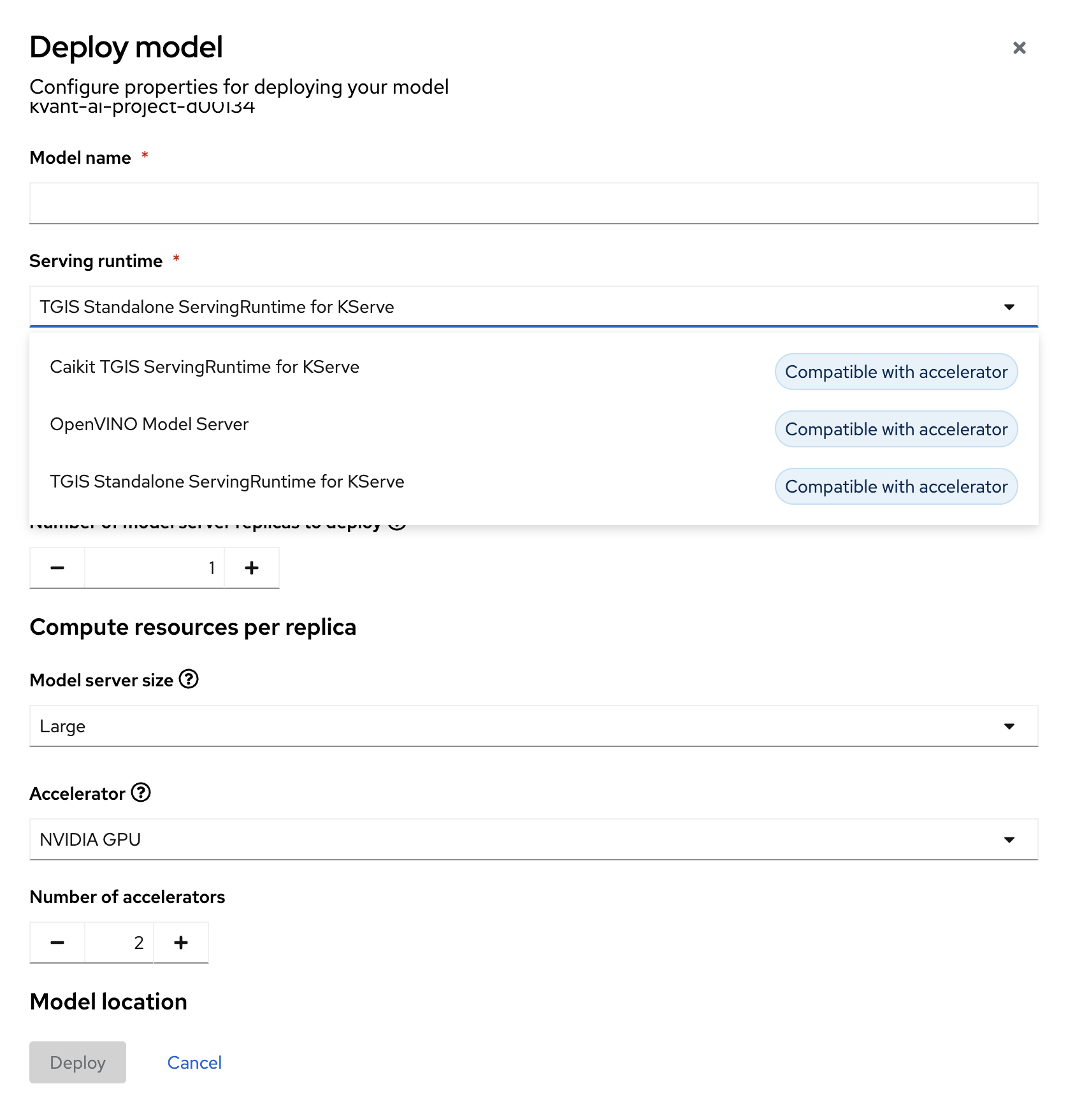Select Caikit TGIS ServingRuntime for KServe
This screenshot has height=1114, width=1068.
(x=205, y=366)
